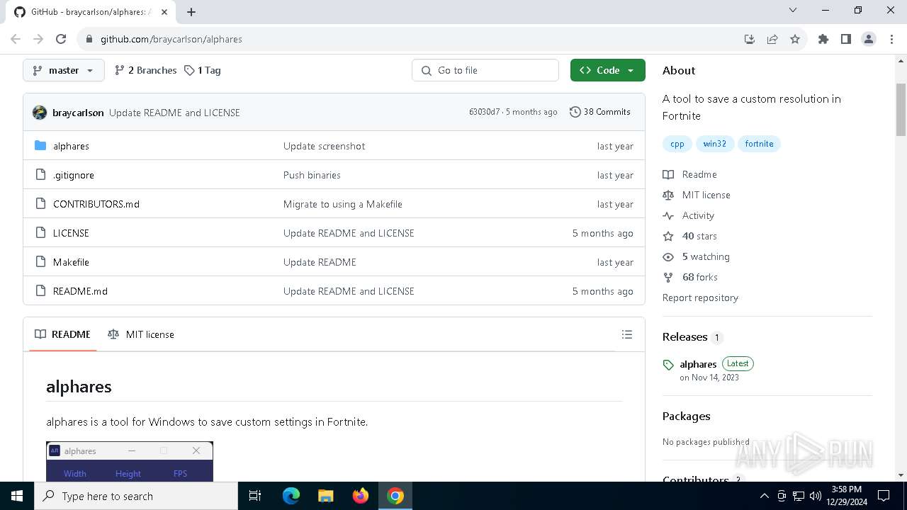Image resolution: width=907 pixels, height=510 pixels.
Task: Select the fortnite topic tag
Action: [759, 144]
